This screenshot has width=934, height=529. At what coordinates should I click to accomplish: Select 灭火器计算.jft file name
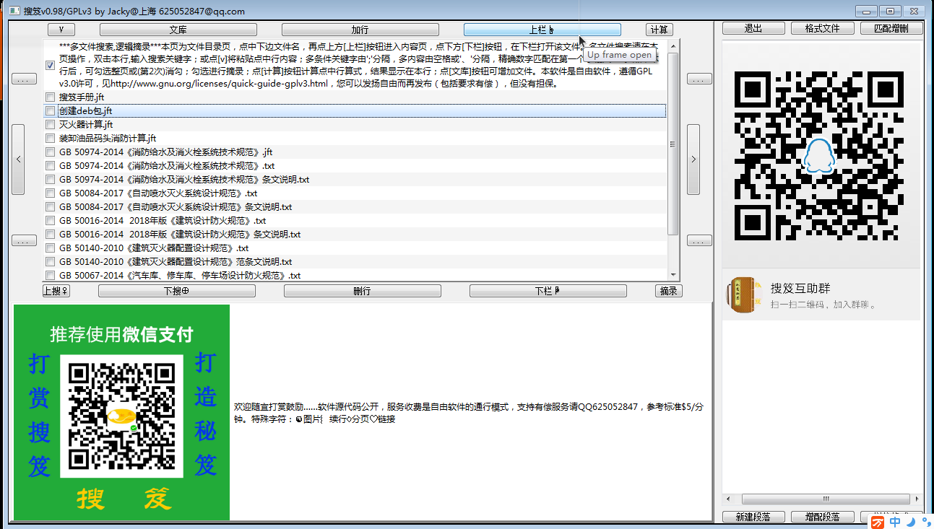[x=86, y=125]
